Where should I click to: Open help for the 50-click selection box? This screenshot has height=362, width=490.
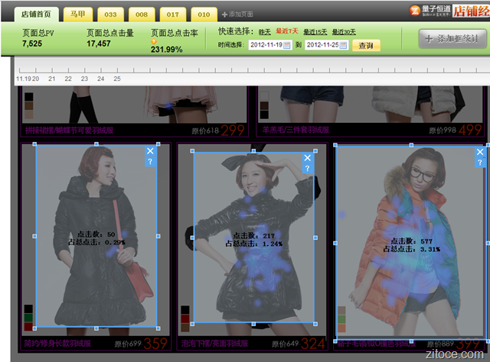(150, 162)
